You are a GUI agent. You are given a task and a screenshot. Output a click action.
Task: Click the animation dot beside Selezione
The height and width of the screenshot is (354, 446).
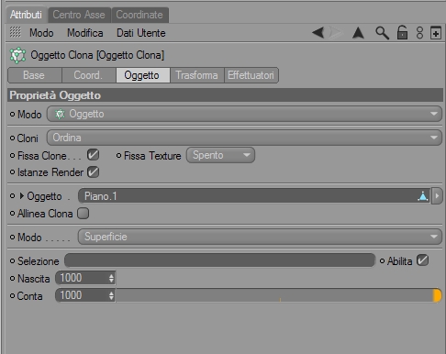12,261
